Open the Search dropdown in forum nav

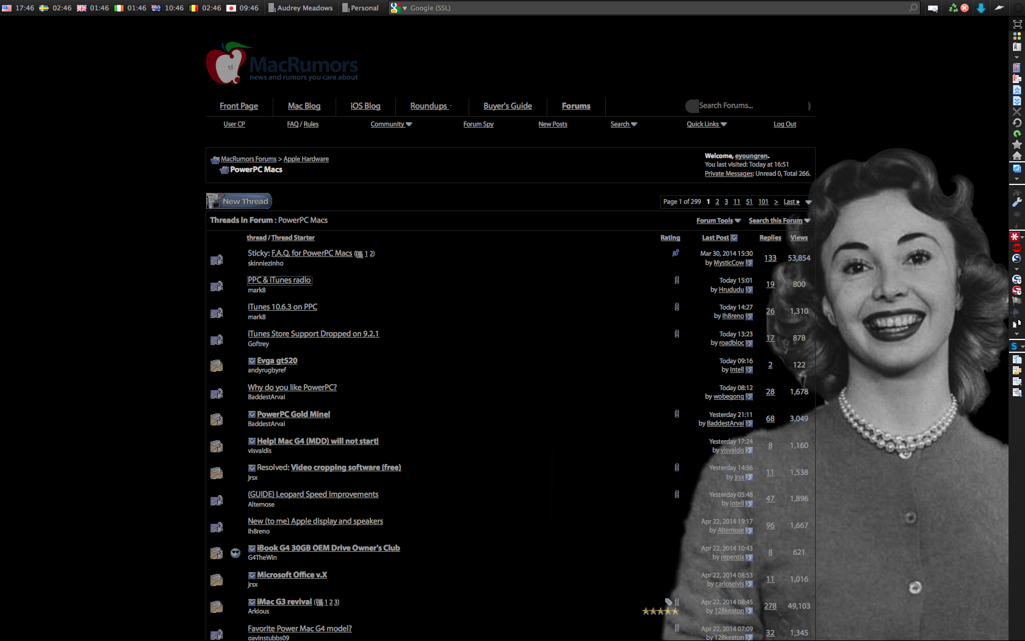pos(624,124)
